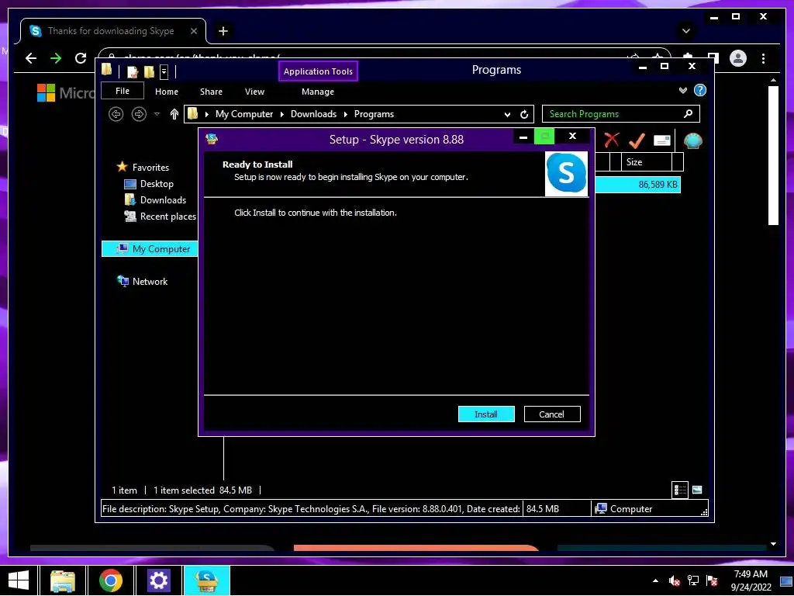Go forward in Chrome browser
This screenshot has width=794, height=596.
coord(56,58)
